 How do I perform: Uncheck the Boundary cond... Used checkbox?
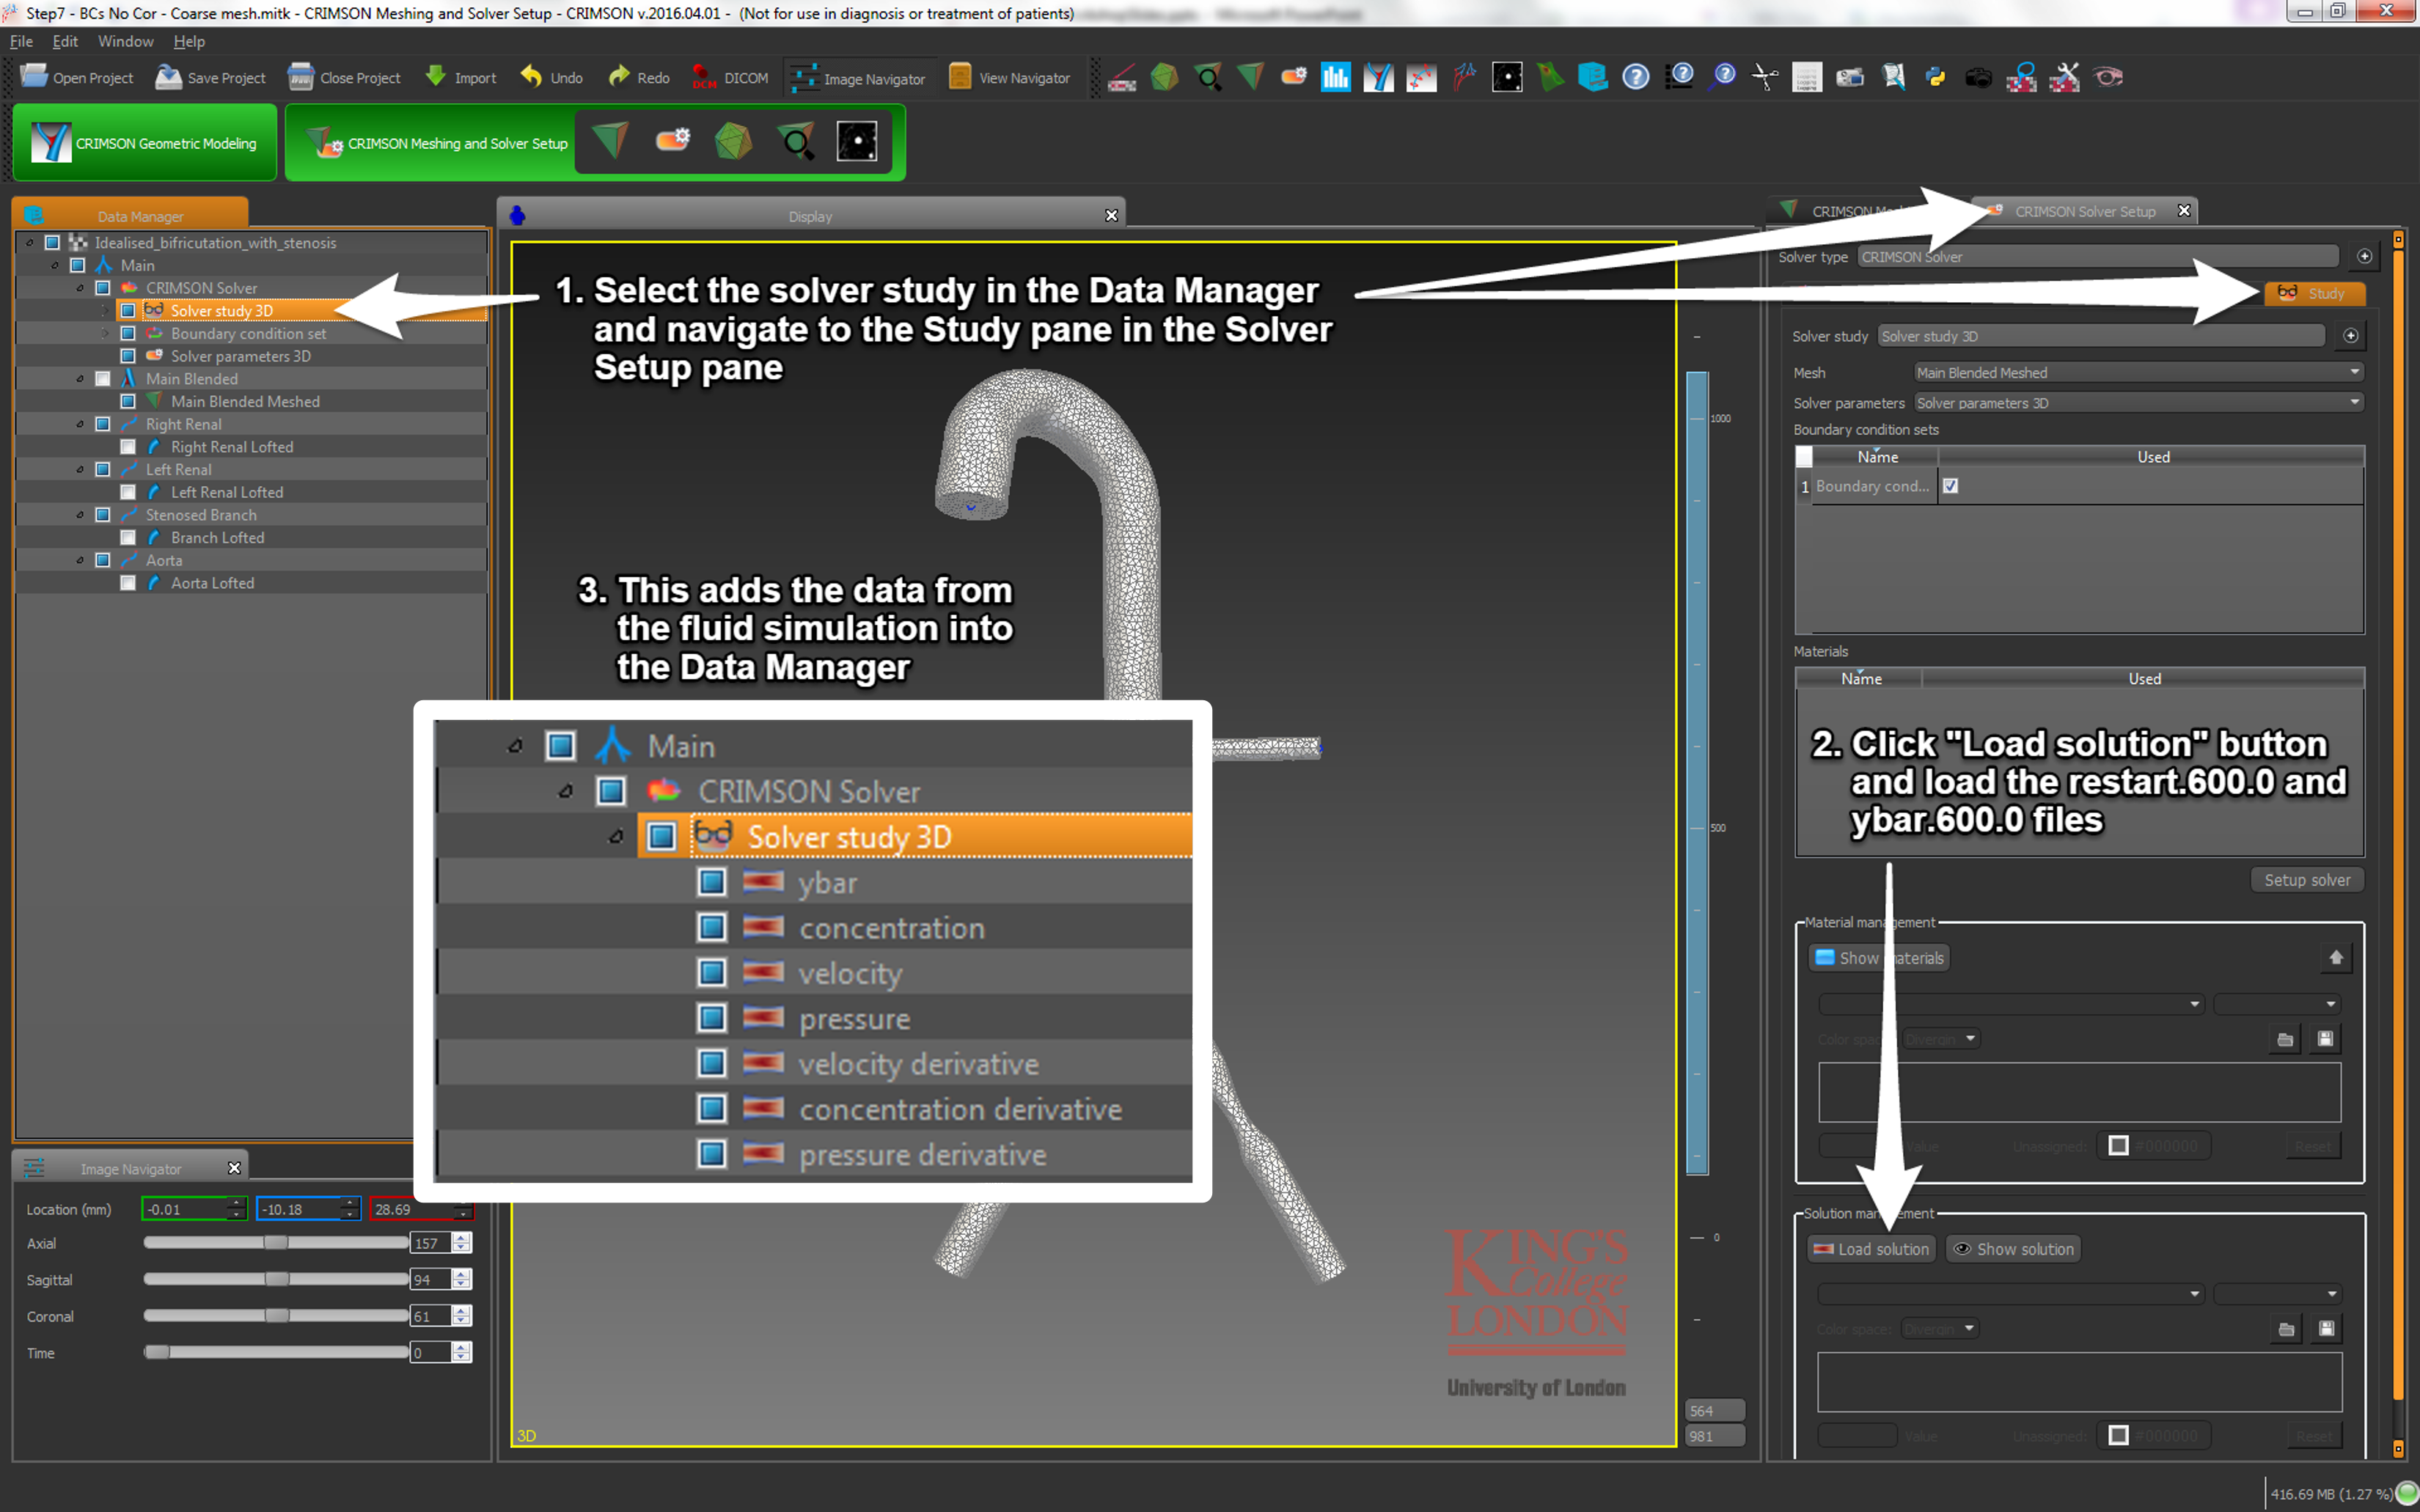tap(1950, 486)
